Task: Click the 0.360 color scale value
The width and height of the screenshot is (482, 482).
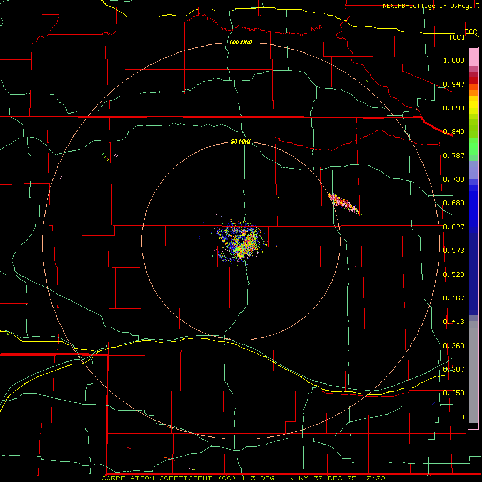Action: pyautogui.click(x=454, y=346)
